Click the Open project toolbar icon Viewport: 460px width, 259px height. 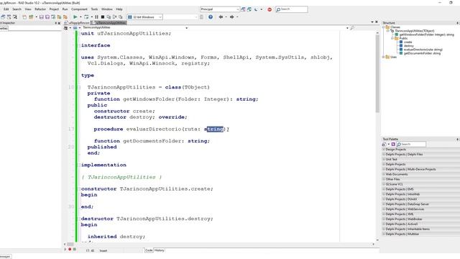31,17
